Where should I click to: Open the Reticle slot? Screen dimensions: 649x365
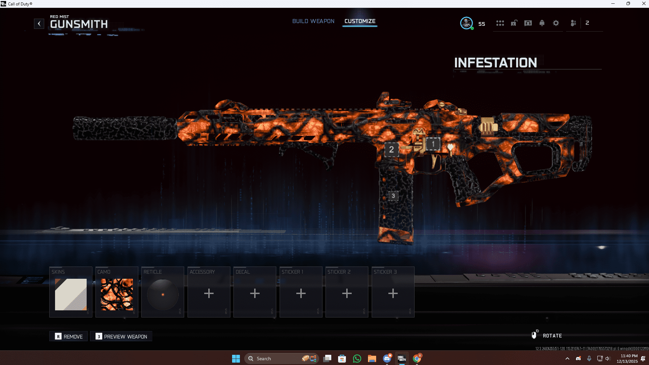[163, 294]
